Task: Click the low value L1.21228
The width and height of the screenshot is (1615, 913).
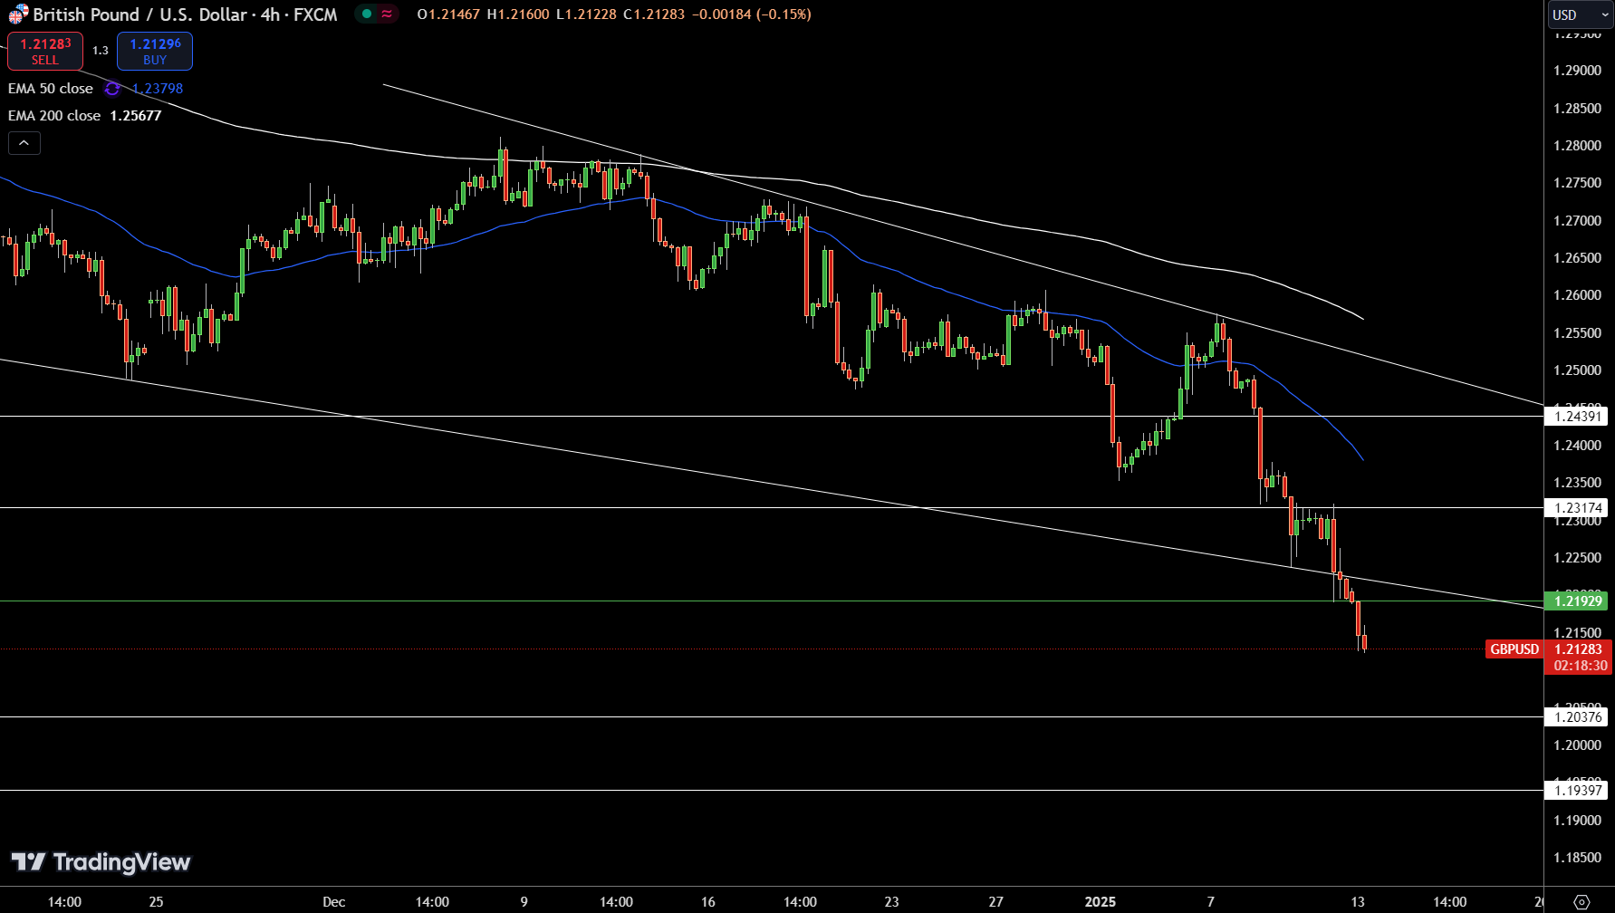Action: pos(586,14)
